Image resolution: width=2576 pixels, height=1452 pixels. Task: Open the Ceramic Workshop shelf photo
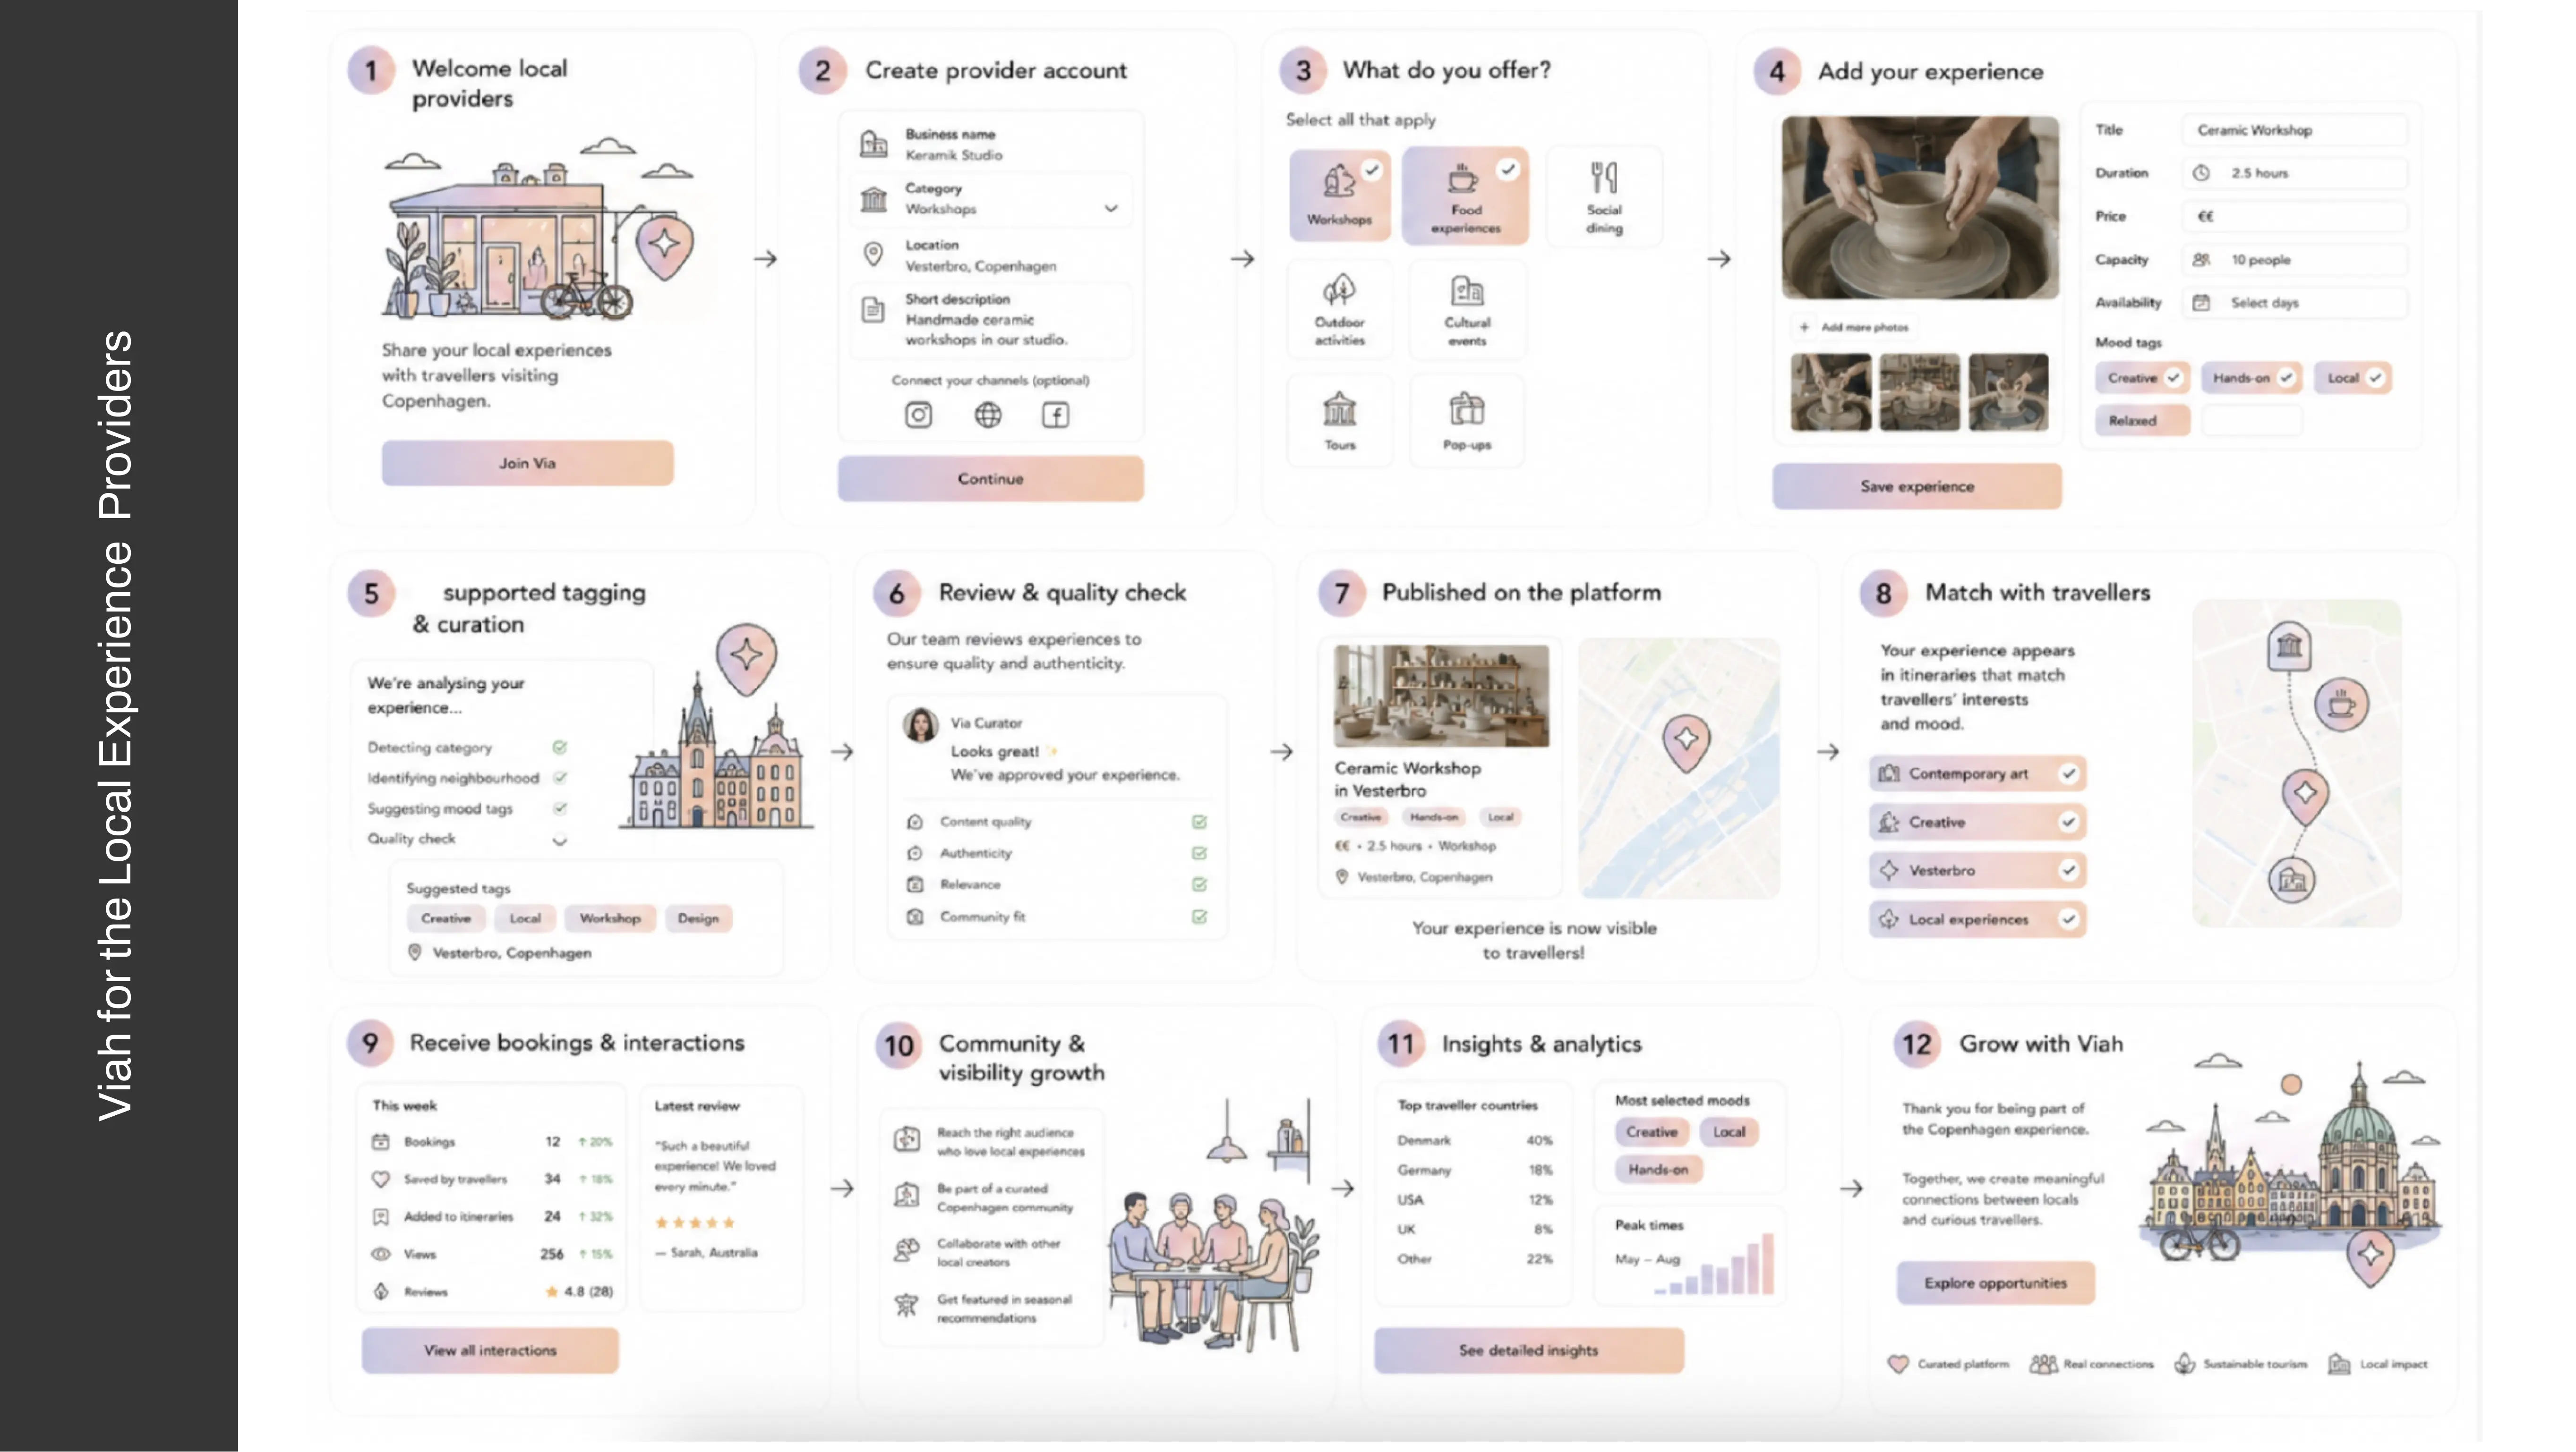tap(1441, 696)
